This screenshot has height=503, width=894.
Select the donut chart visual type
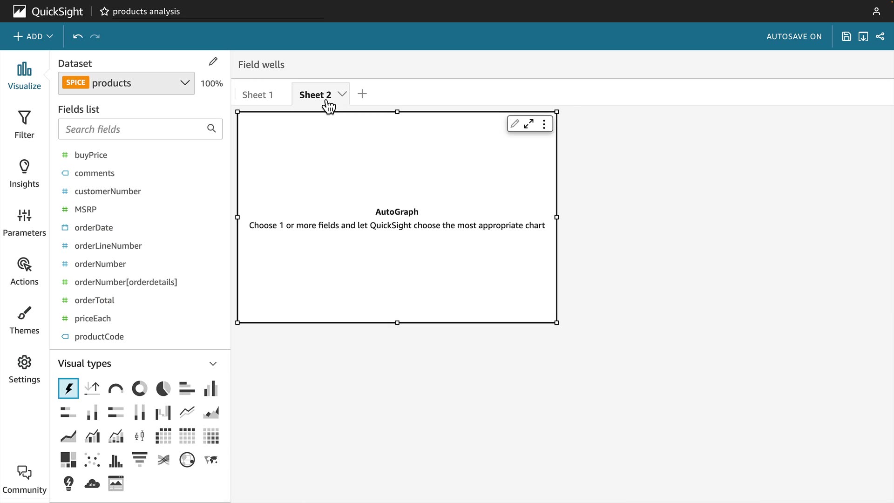(x=139, y=388)
